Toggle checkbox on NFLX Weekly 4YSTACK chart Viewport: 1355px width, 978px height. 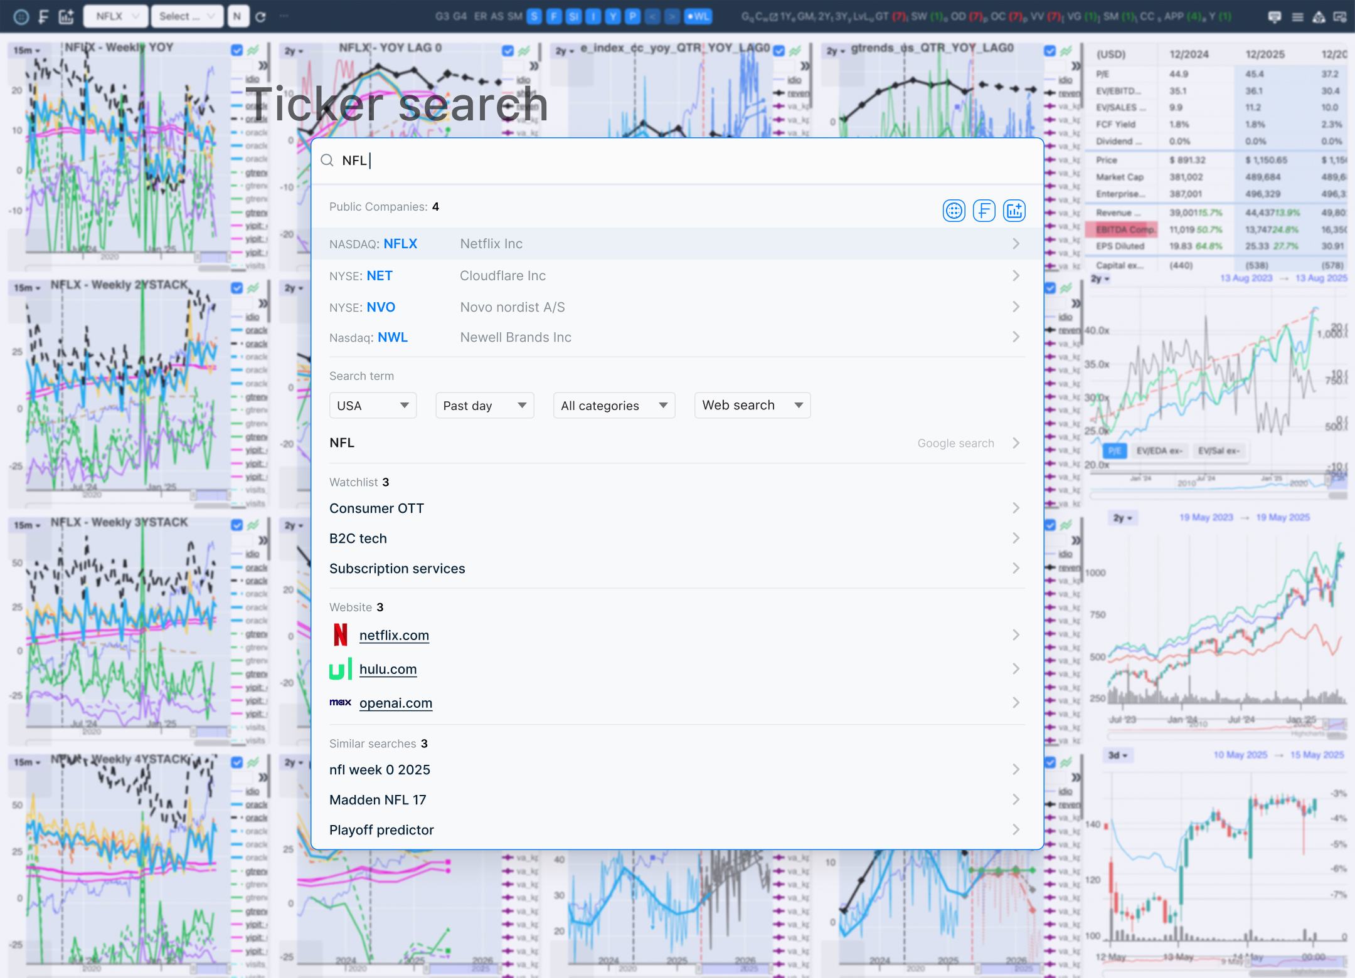[x=236, y=762]
